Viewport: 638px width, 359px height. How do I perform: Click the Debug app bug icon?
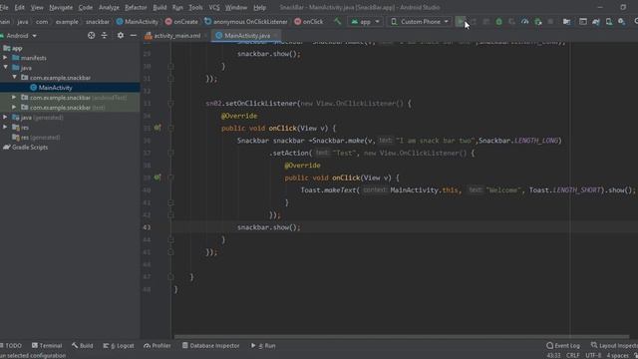pyautogui.click(x=498, y=22)
